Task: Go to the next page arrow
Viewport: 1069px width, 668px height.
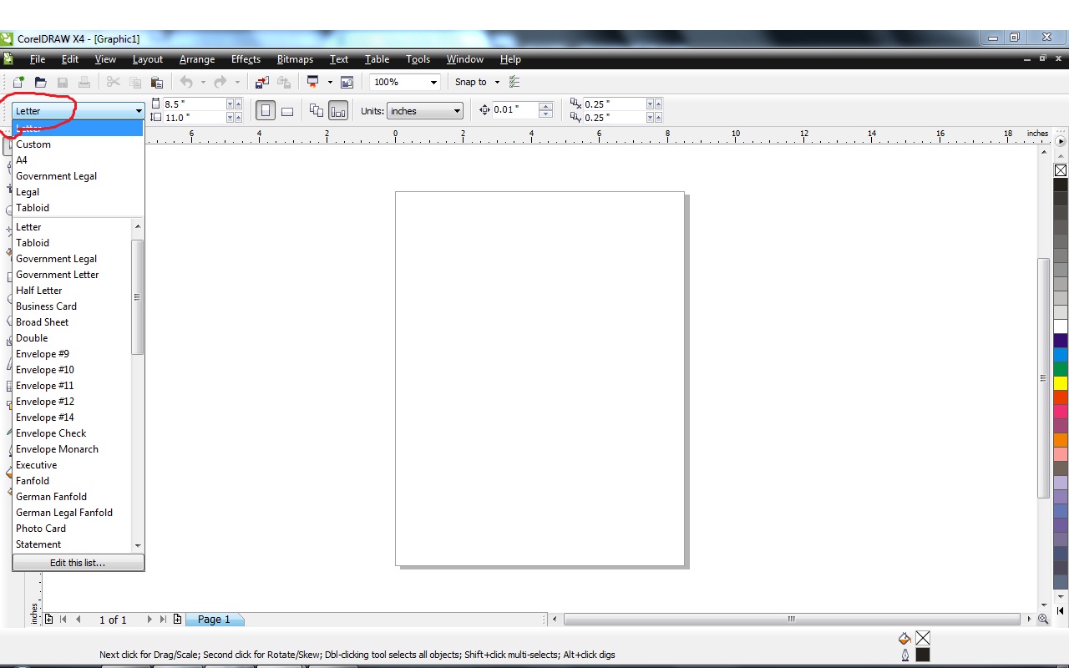Action: (x=149, y=620)
